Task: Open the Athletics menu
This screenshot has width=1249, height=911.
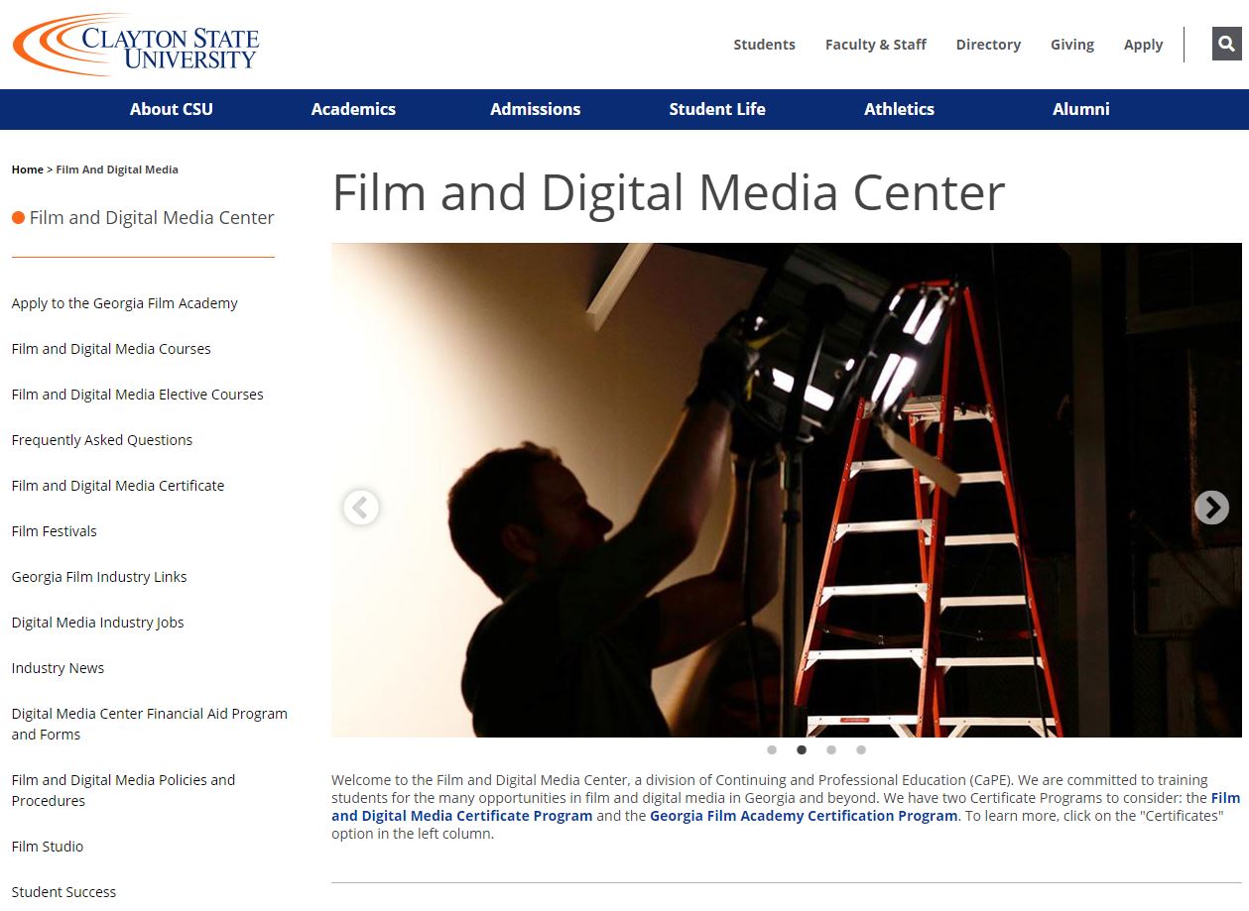Action: pos(899,109)
